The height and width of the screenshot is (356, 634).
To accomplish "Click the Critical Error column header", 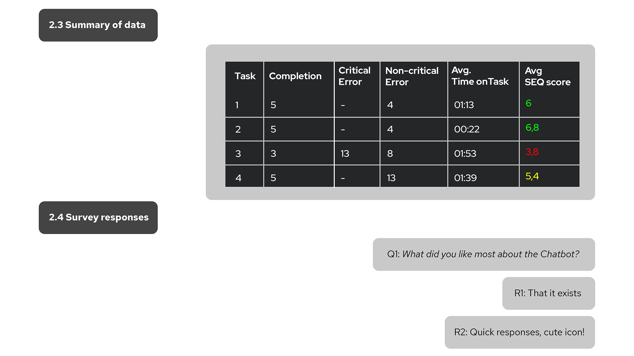I will point(354,76).
